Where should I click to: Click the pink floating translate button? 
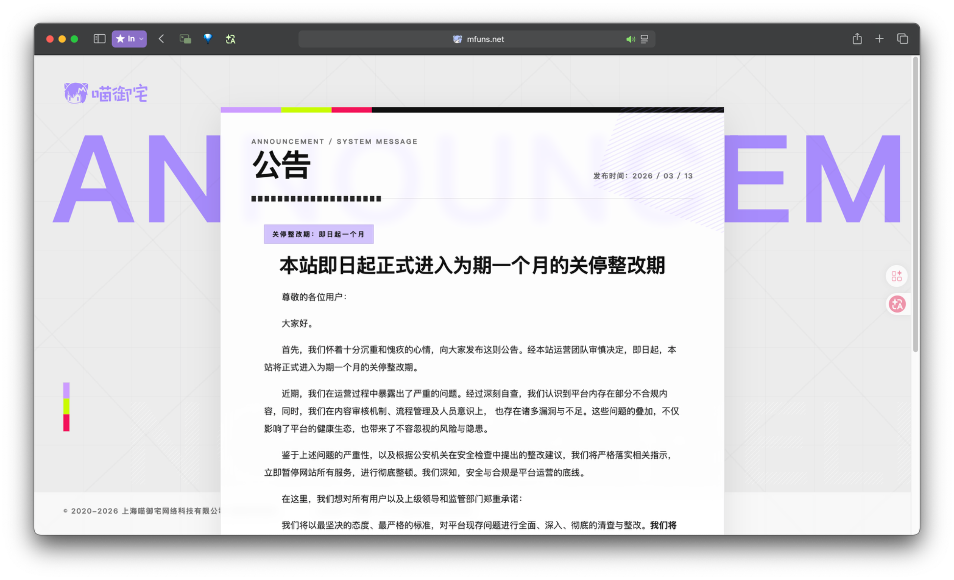click(x=897, y=304)
